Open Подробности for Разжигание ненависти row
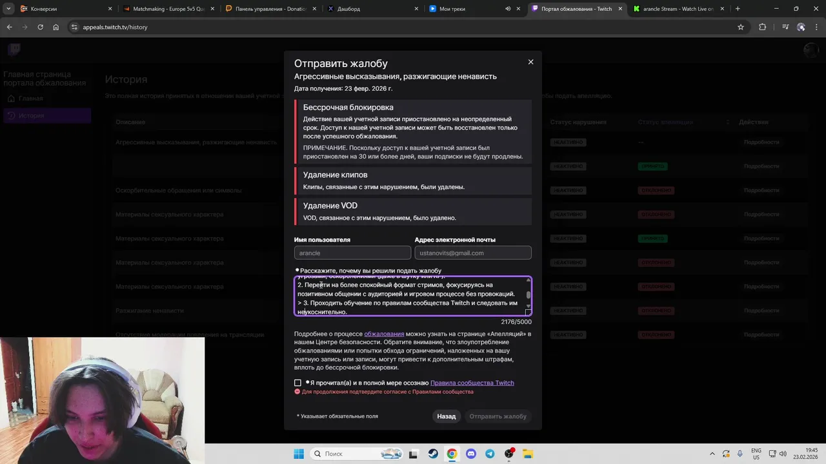 pyautogui.click(x=761, y=311)
